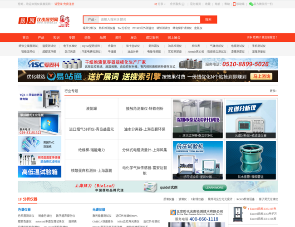This screenshot has width=295, height=227.
Task: Open the 产品 navigation tab
Action: 41,38
